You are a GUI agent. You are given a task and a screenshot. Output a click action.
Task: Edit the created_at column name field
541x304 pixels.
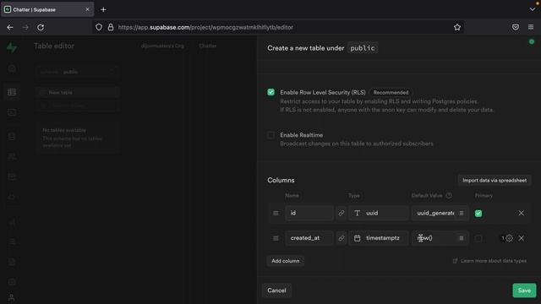(x=309, y=238)
